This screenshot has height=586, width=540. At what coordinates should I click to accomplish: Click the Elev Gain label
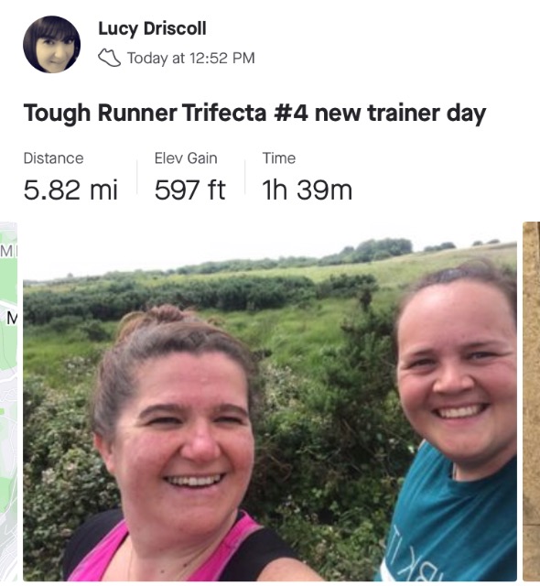point(186,158)
